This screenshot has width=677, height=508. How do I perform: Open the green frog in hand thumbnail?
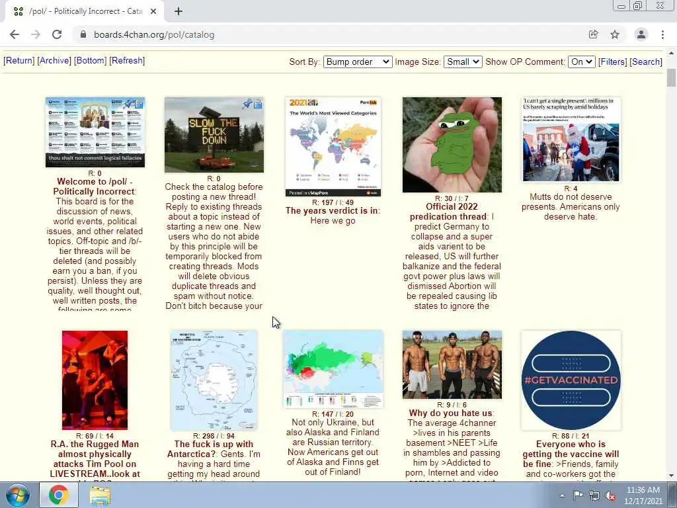452,145
